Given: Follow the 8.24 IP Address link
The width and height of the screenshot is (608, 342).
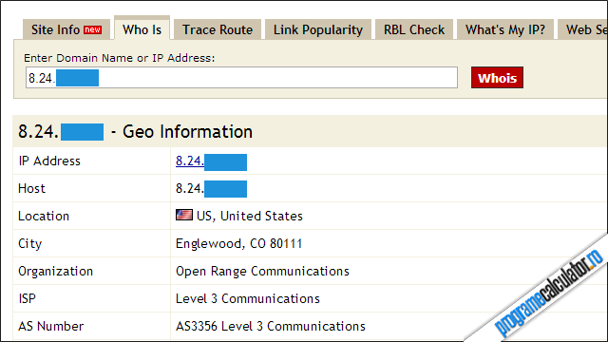Looking at the screenshot, I should pos(190,161).
